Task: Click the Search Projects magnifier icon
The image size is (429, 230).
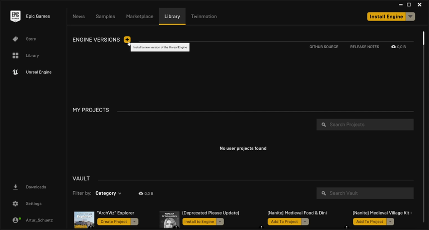Action: 324,125
